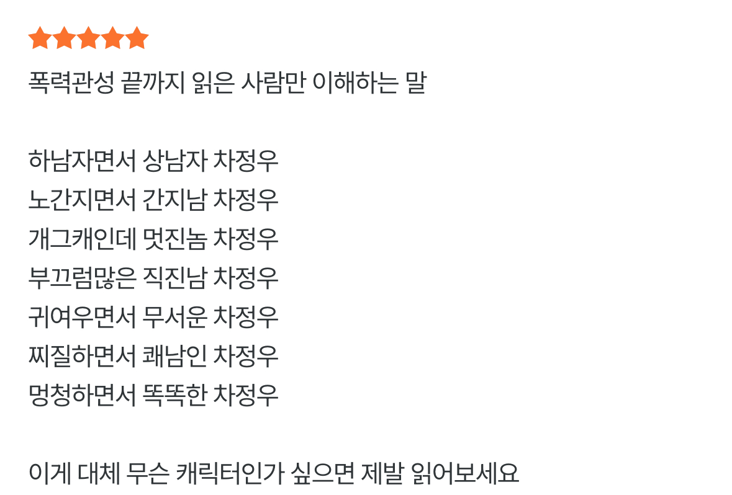732x495 pixels.
Task: Click the second orange rating star
Action: click(65, 38)
